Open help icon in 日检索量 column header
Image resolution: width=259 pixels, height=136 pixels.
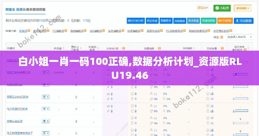click(222, 48)
